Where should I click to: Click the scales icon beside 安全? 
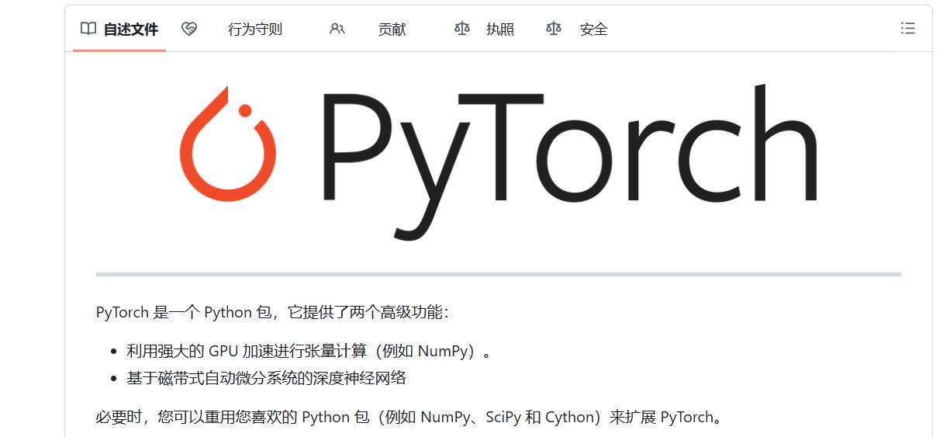click(553, 29)
